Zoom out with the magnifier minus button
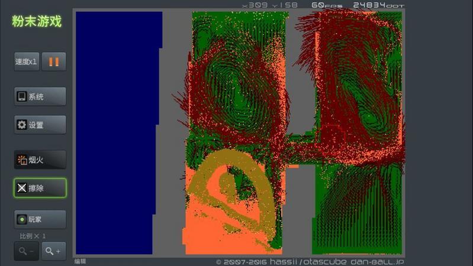The height and width of the screenshot is (266, 473). pyautogui.click(x=27, y=251)
